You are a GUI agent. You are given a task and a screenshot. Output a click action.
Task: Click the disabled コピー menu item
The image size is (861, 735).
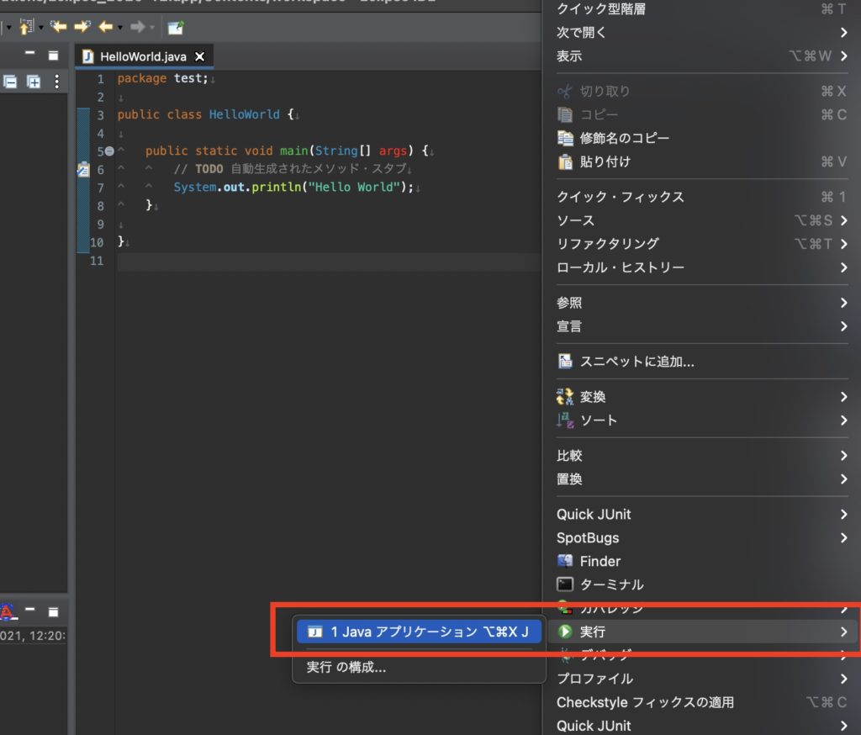pyautogui.click(x=701, y=115)
